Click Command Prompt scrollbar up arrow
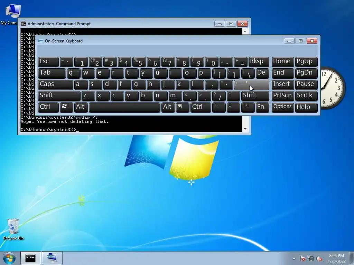Image resolution: width=354 pixels, height=265 pixels. 245,31
